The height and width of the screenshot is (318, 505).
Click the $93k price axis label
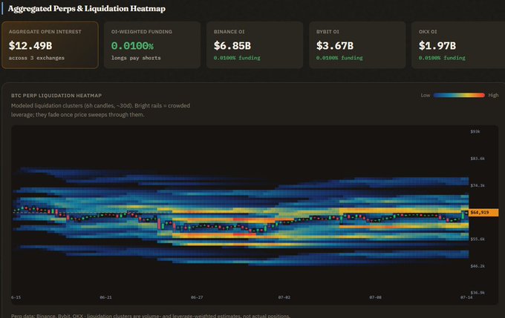[475, 131]
